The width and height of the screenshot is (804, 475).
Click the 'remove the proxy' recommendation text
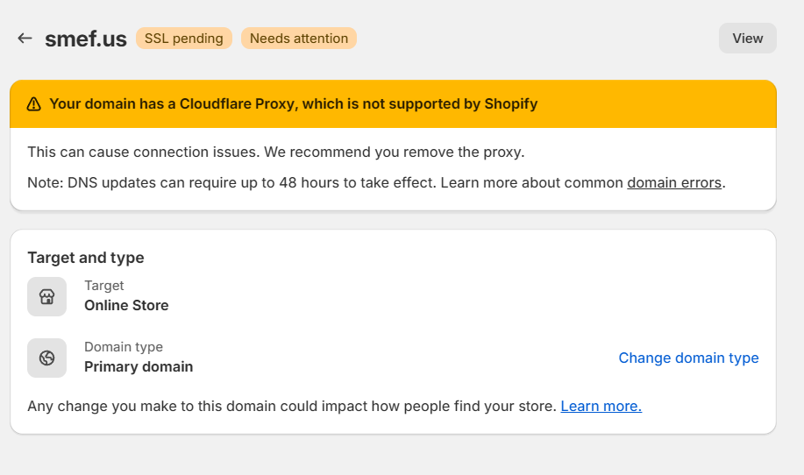coord(276,152)
